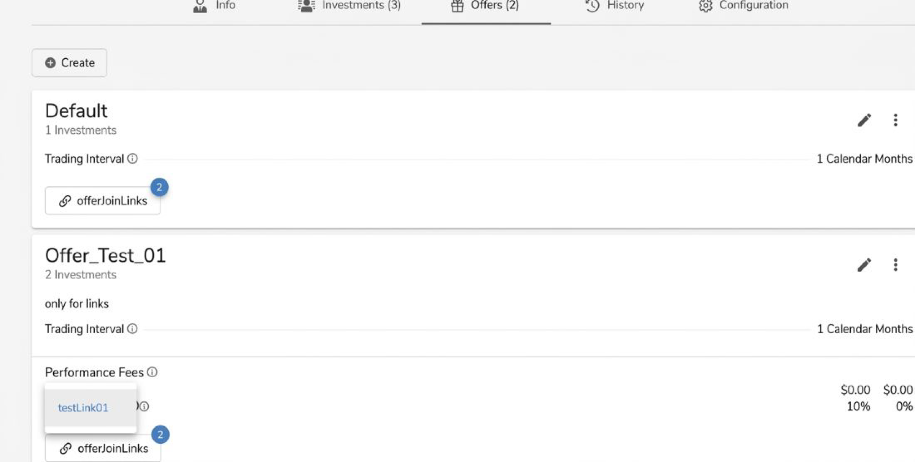
Task: Open the Investments (3) tab
Action: [x=349, y=6]
